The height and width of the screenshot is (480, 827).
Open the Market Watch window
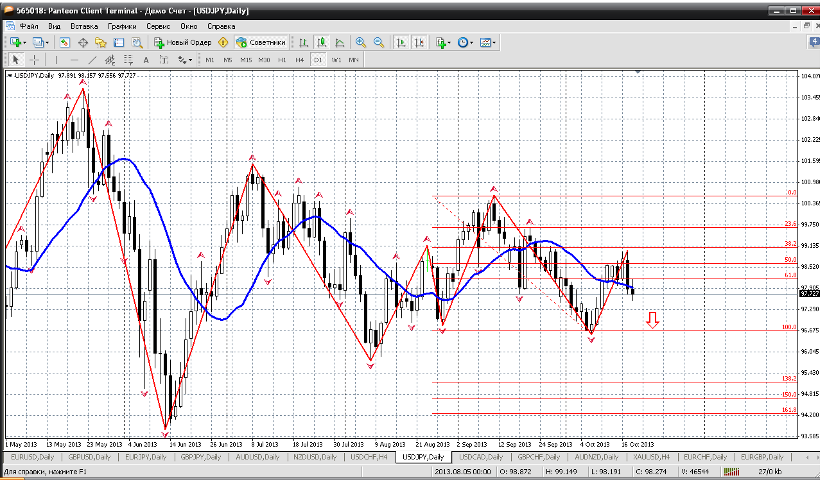[65, 42]
